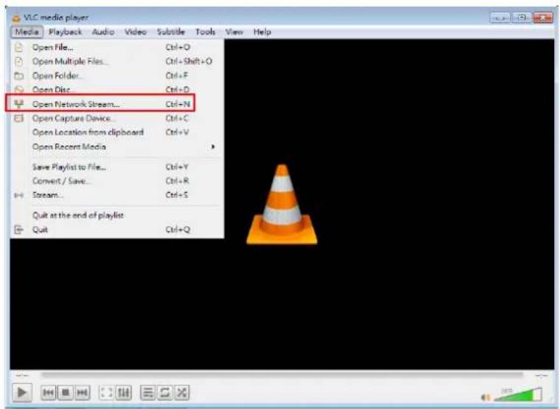This screenshot has width=560, height=409.
Task: Toggle fullscreen video mode
Action: click(x=106, y=393)
